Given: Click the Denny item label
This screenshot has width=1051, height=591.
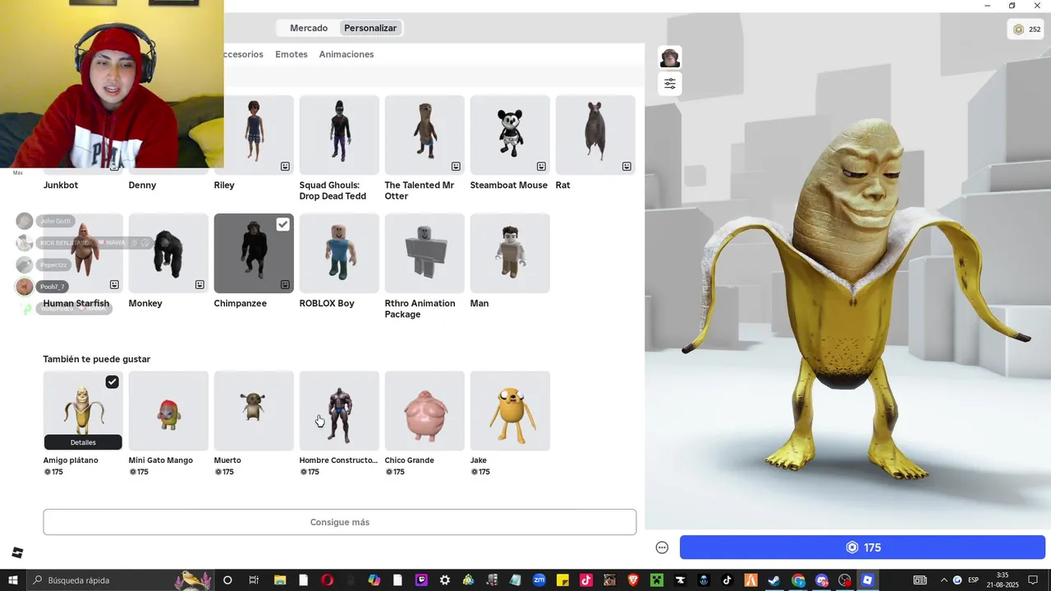Looking at the screenshot, I should (x=142, y=186).
